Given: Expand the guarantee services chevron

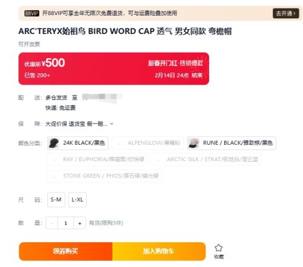Looking at the screenshot, I should click(112, 124).
